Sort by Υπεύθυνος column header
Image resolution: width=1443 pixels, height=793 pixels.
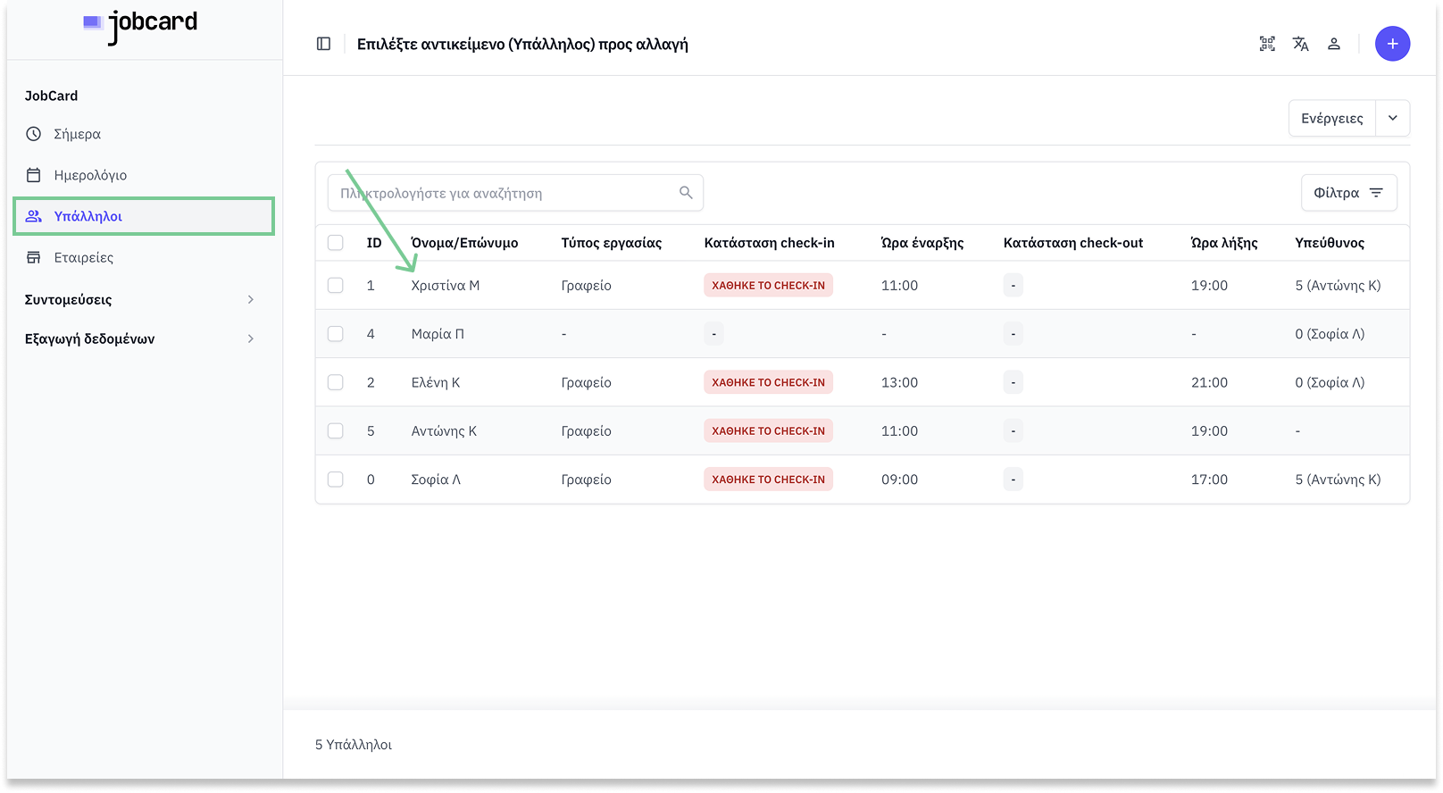pyautogui.click(x=1330, y=243)
